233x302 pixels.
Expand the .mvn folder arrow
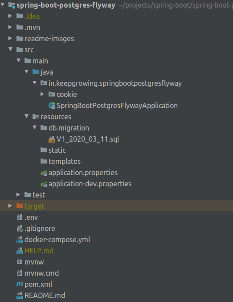coord(10,27)
